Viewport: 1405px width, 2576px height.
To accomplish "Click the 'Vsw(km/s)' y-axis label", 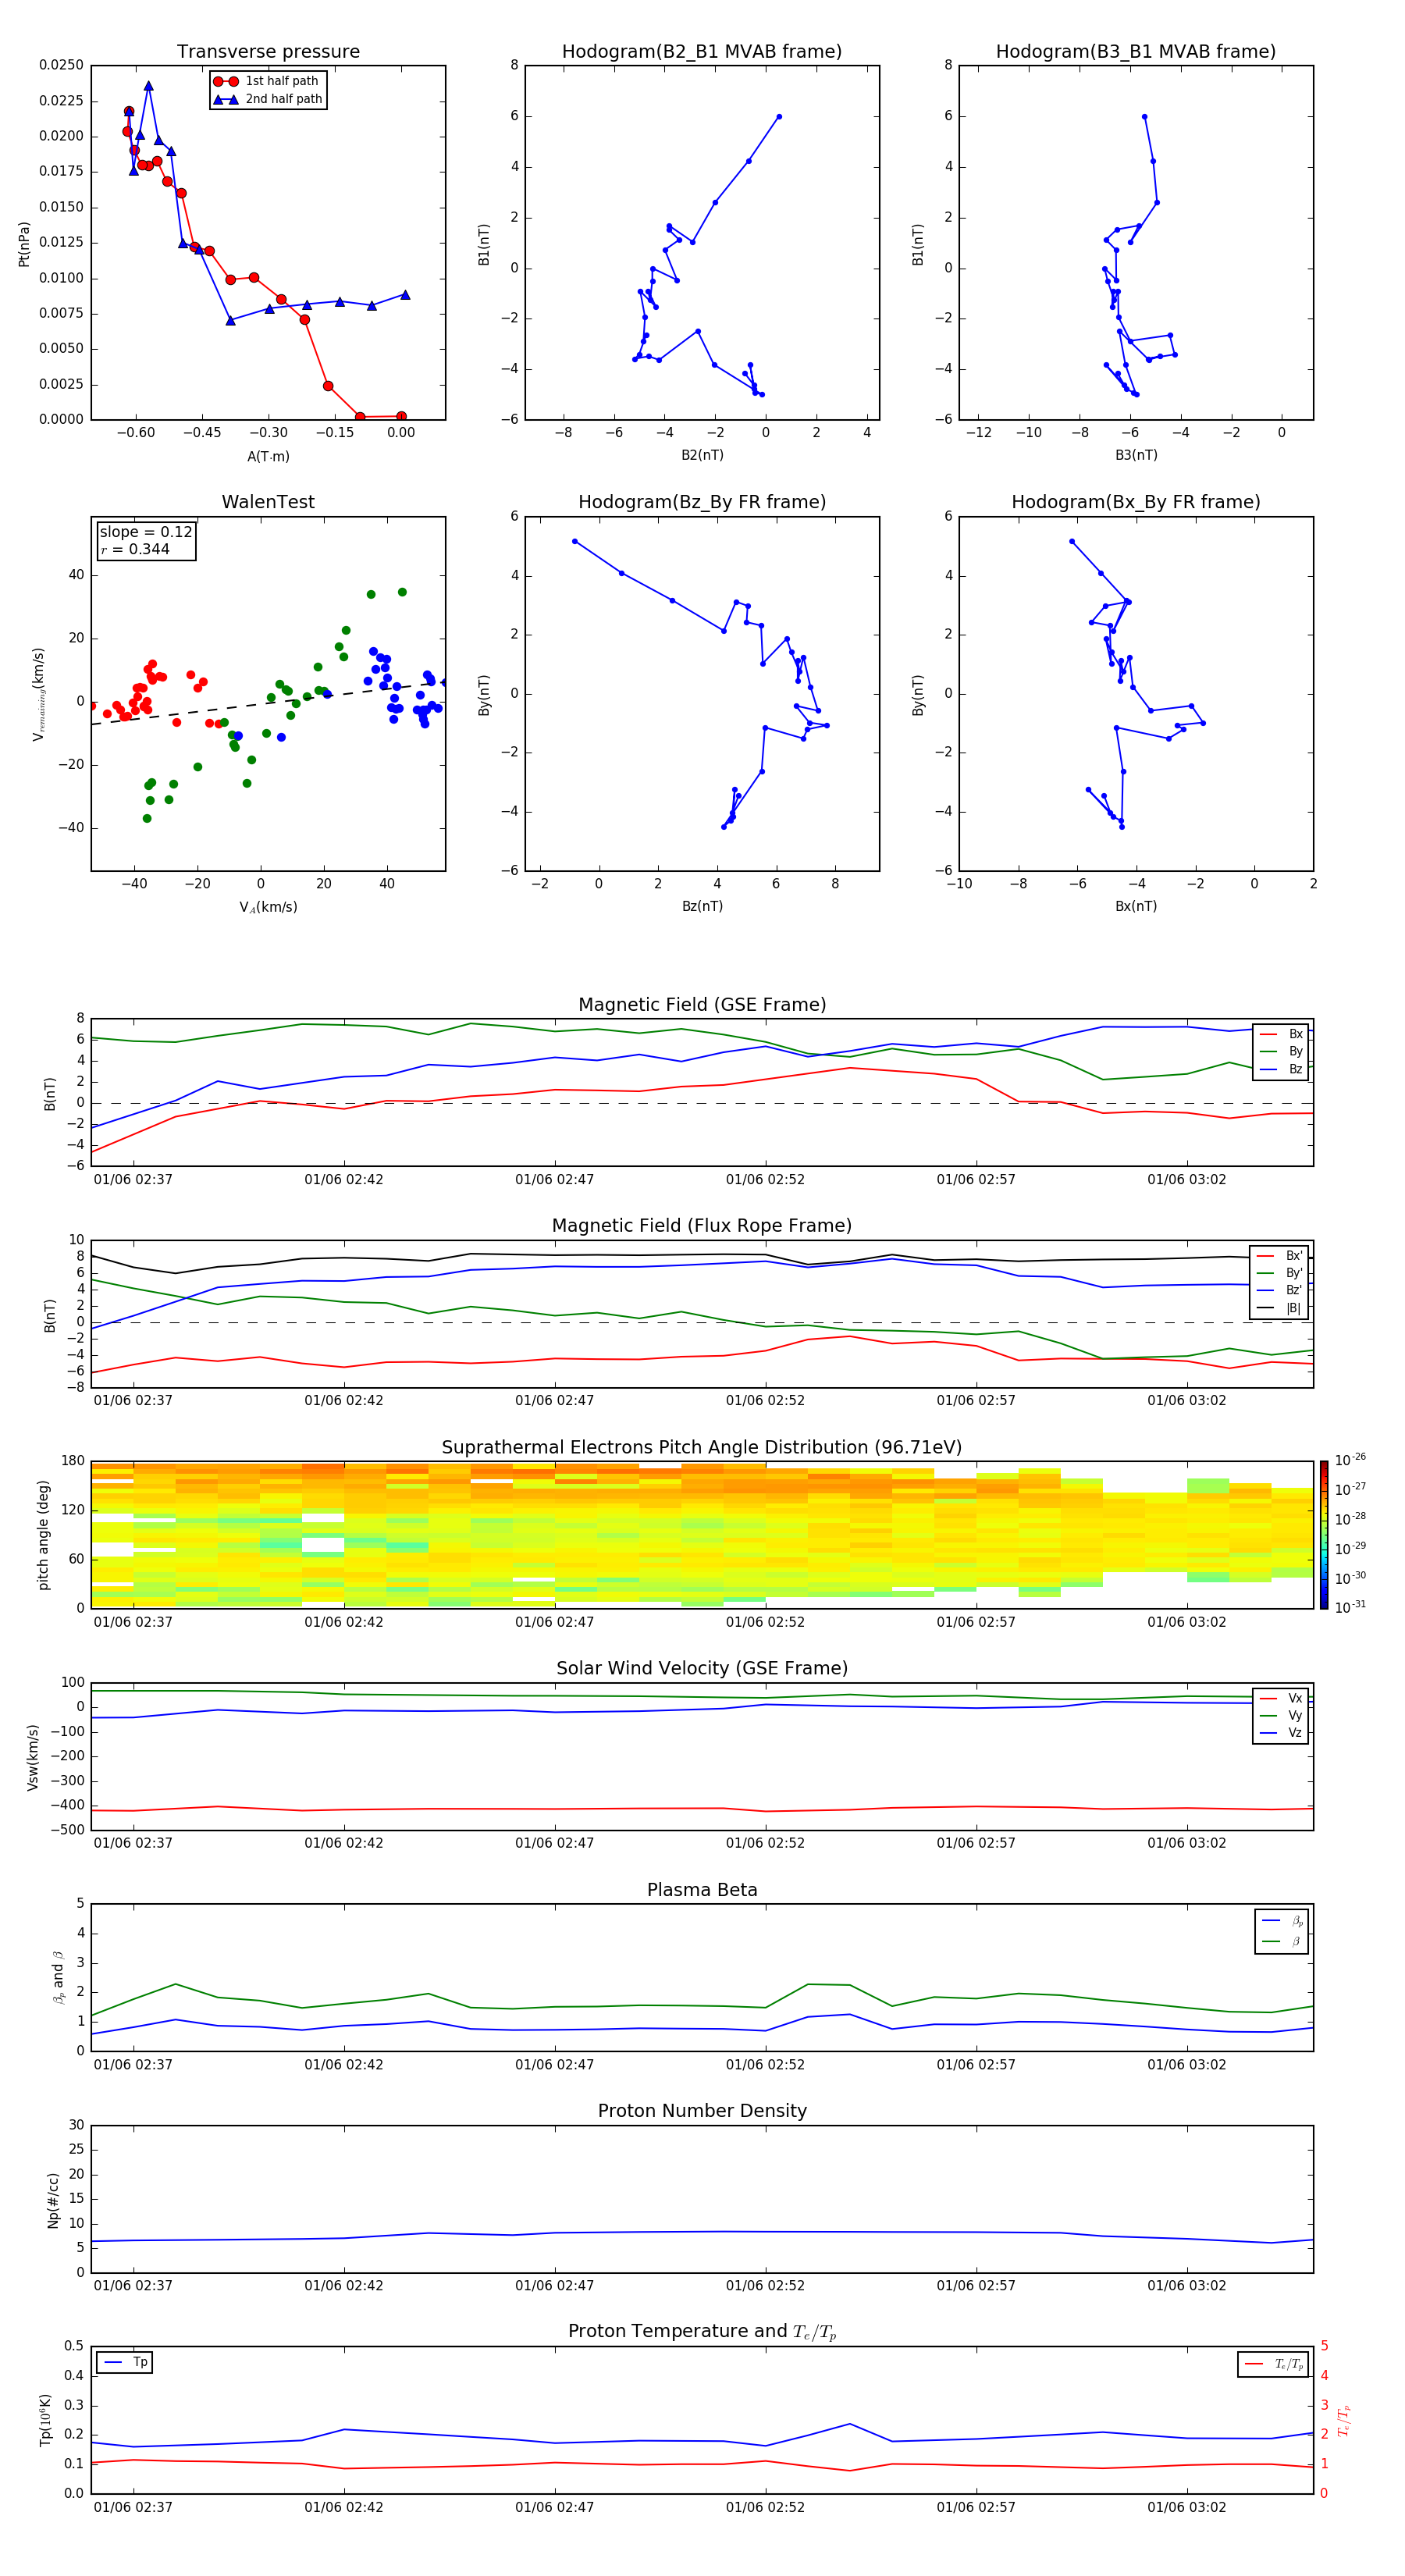I will click(x=32, y=1757).
